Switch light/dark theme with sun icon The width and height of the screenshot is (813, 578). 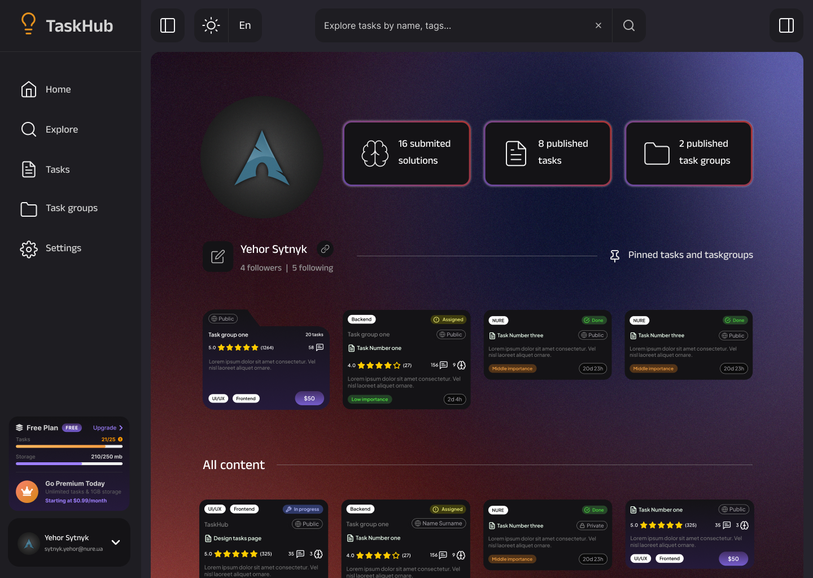pos(211,25)
